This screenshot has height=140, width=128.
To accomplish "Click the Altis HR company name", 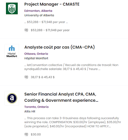I will [x=30, y=111].
